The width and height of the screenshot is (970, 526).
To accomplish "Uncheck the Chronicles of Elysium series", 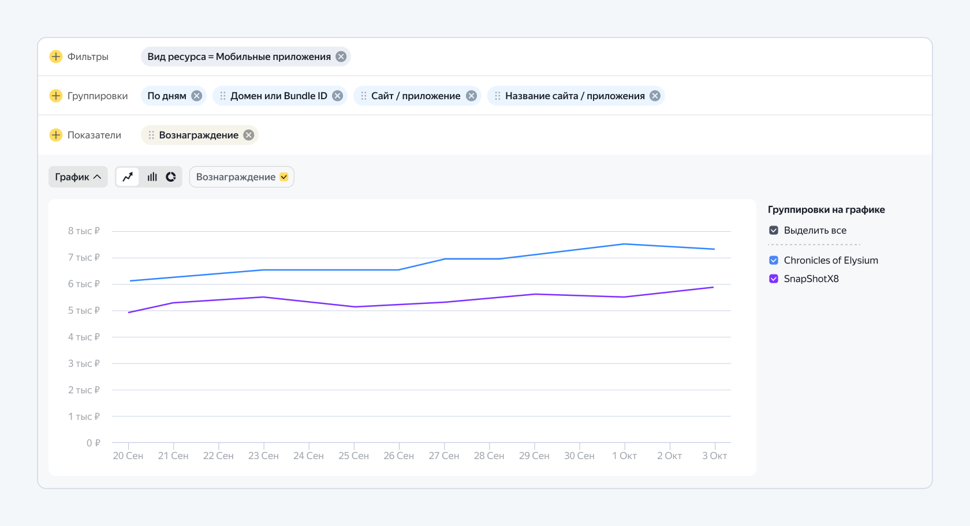I will (x=774, y=260).
